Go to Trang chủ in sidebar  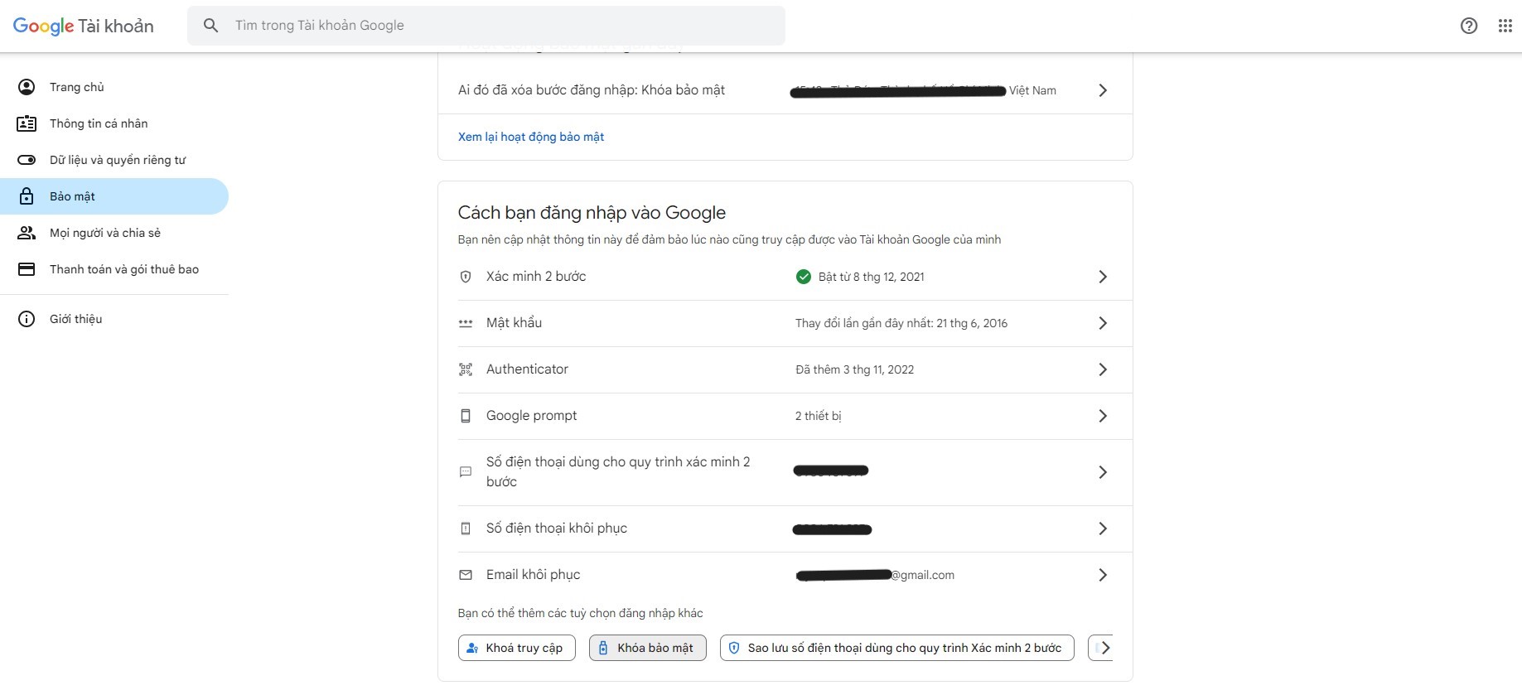[77, 87]
